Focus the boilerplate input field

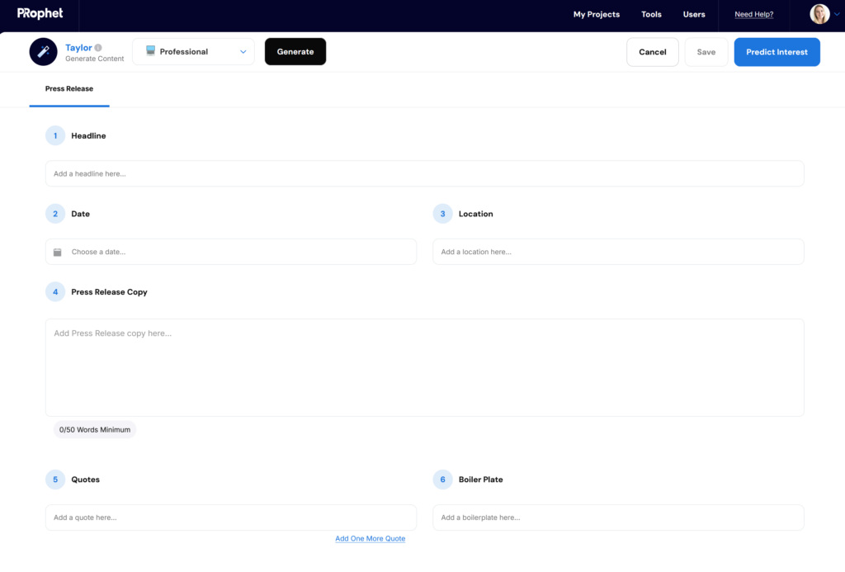(x=618, y=518)
